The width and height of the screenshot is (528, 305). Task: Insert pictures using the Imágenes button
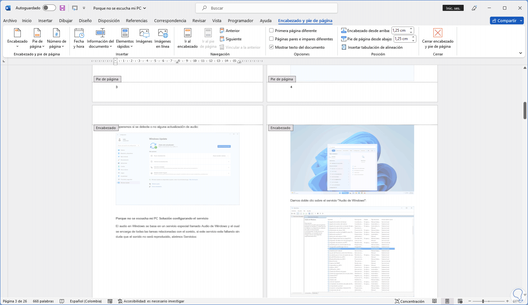point(144,36)
